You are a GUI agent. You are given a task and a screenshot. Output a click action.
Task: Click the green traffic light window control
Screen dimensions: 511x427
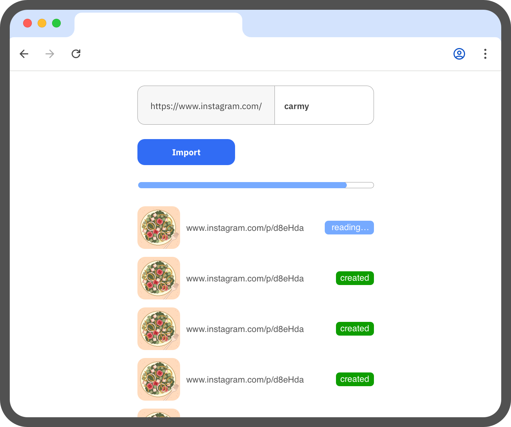[56, 23]
